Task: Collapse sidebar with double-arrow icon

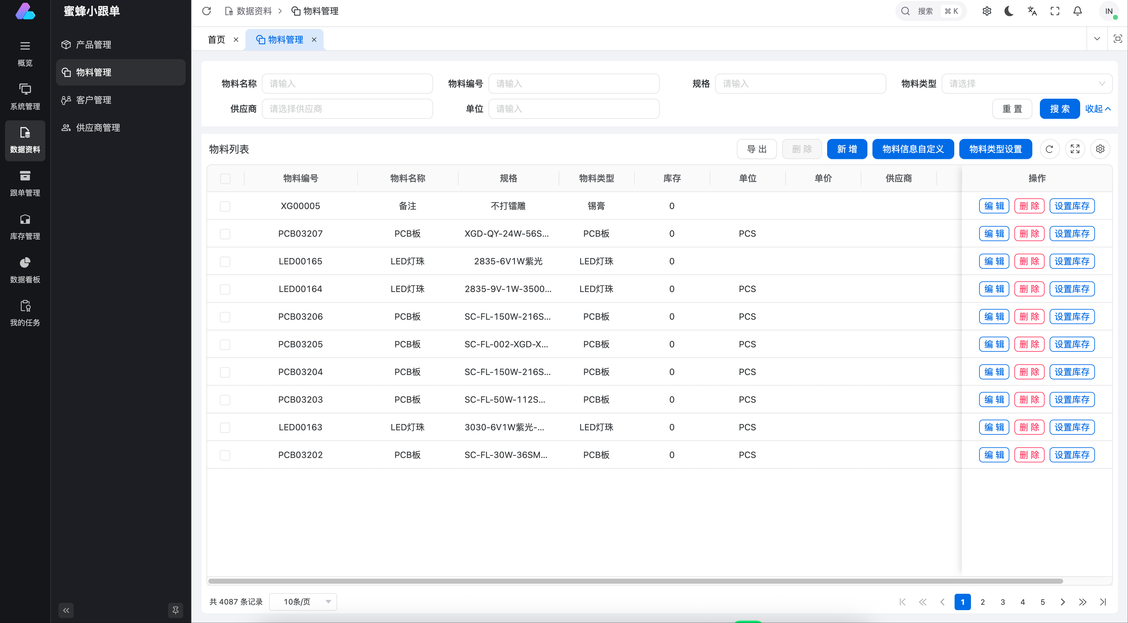Action: pyautogui.click(x=66, y=610)
